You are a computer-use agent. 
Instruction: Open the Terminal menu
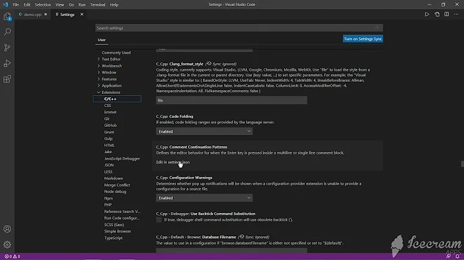click(x=98, y=5)
